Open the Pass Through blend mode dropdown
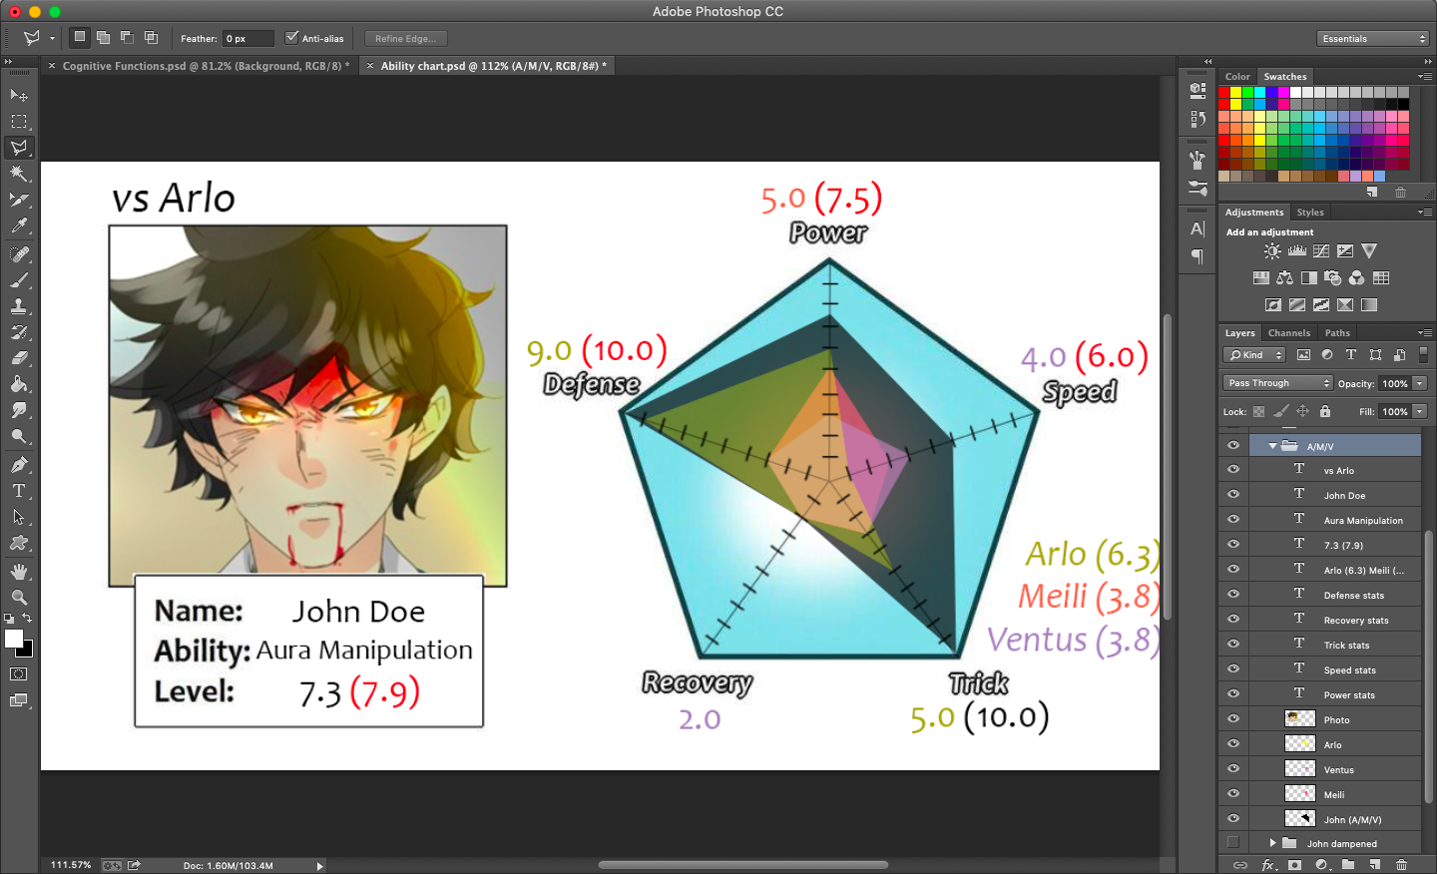1437x874 pixels. click(x=1277, y=383)
